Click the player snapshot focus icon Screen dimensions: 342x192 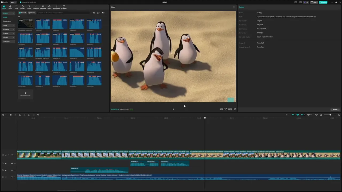226,109
